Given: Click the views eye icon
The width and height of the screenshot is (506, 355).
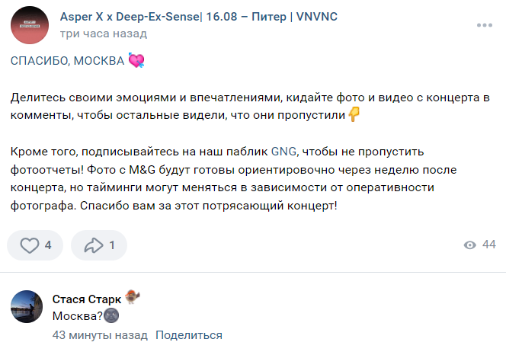Looking at the screenshot, I should point(470,245).
